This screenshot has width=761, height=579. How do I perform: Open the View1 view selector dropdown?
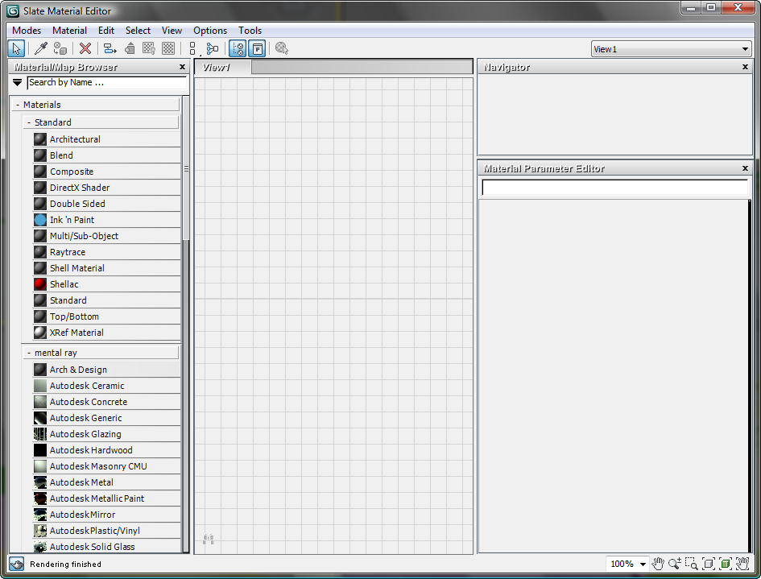[672, 49]
